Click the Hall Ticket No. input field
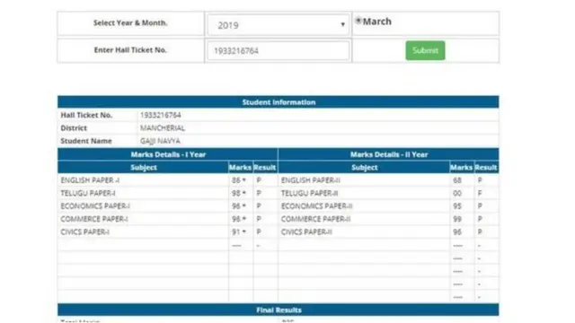This screenshot has height=323, width=575. pyautogui.click(x=278, y=50)
